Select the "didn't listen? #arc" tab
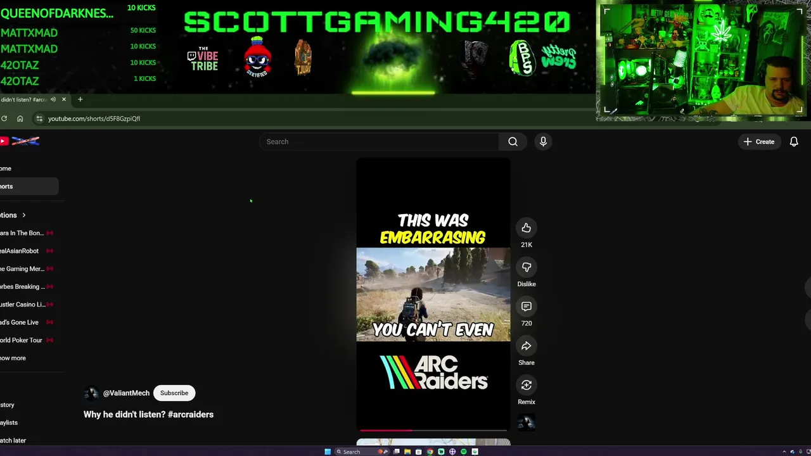This screenshot has height=456, width=811. pyautogui.click(x=24, y=99)
